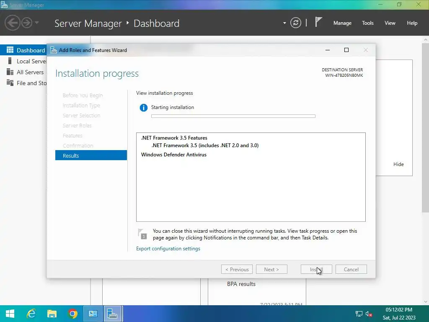
Task: Click .NET Framework 3.5 (includes .NET 2.0 and 3.0)
Action: [205, 145]
